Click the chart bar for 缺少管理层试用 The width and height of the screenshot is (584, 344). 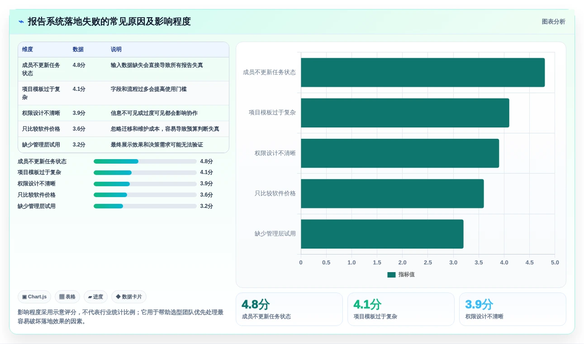click(x=382, y=234)
